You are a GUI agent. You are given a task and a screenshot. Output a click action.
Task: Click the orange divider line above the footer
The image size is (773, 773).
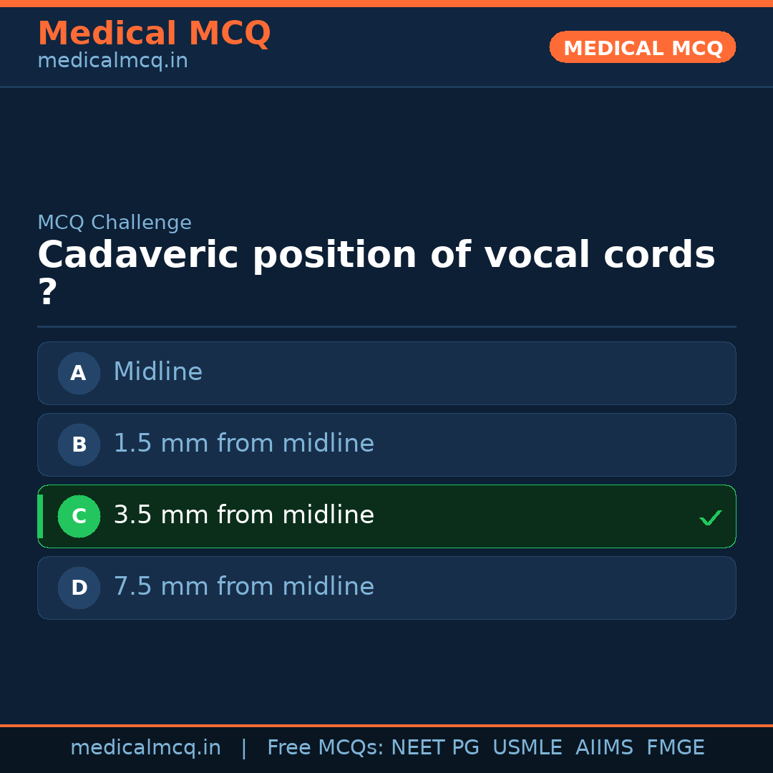386,724
